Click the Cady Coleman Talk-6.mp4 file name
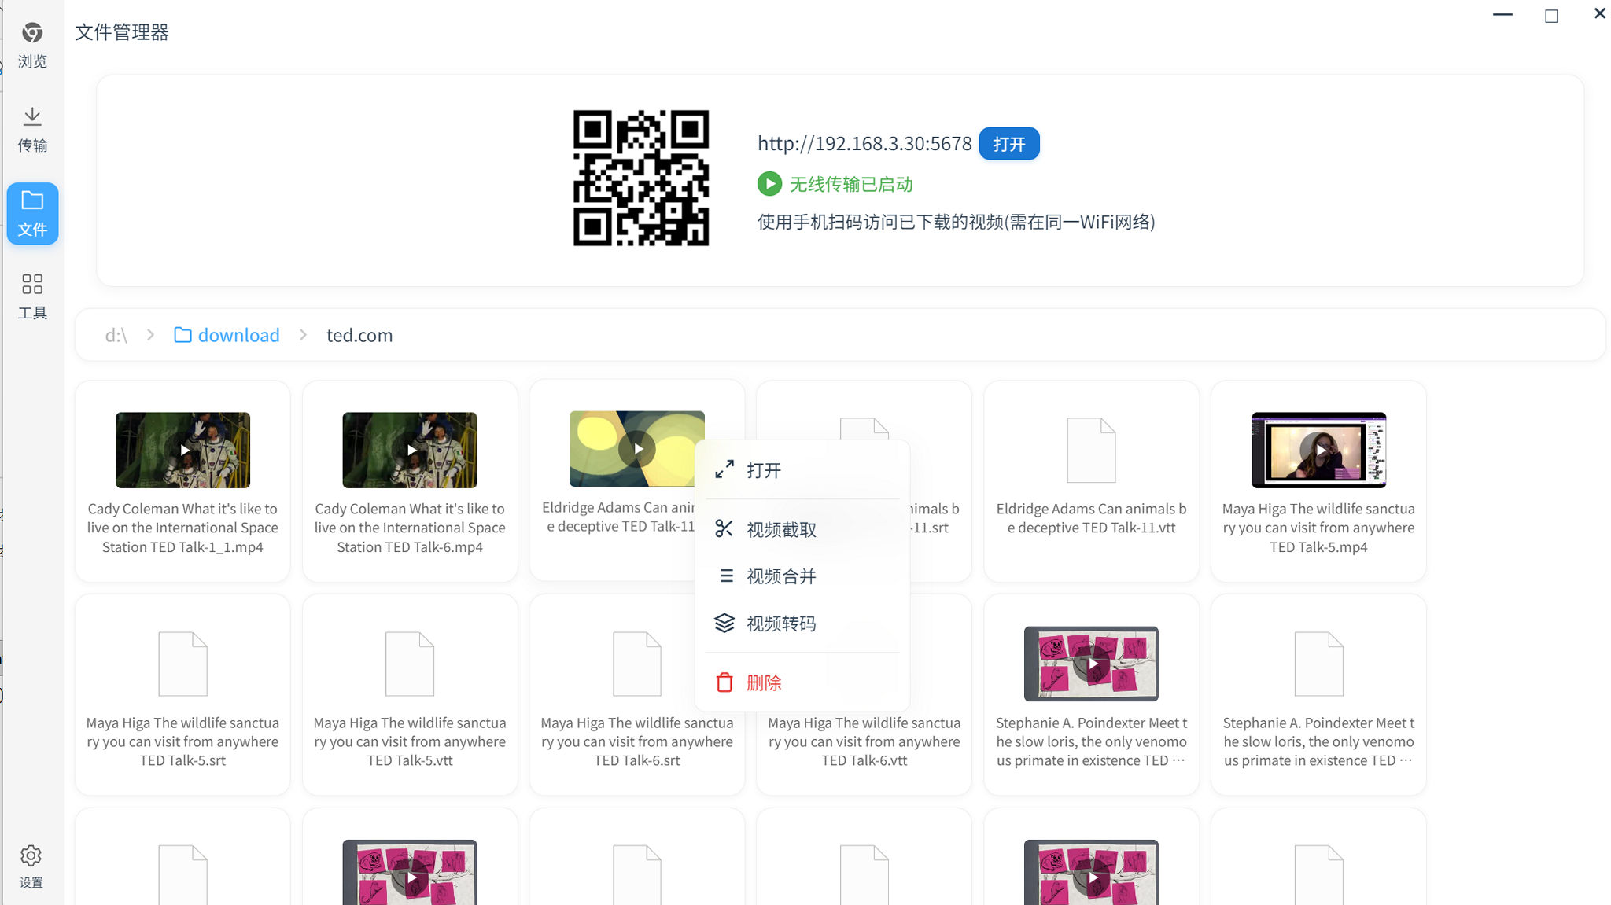 click(410, 528)
